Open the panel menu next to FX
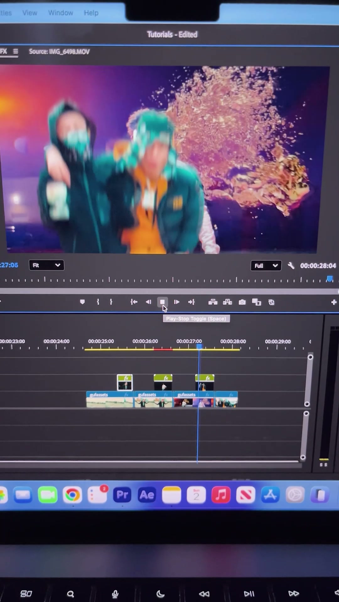Viewport: 339px width, 602px height. coord(15,51)
